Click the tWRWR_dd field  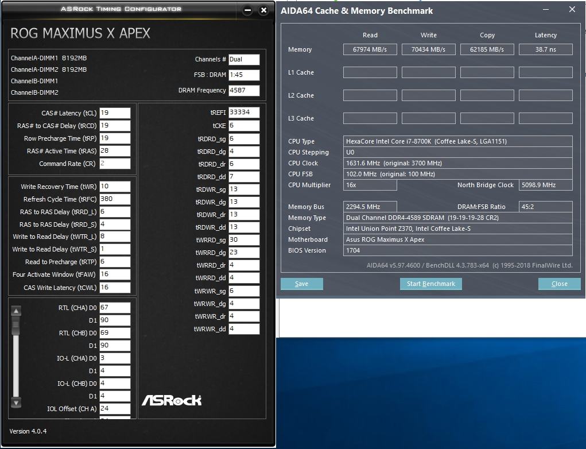tap(244, 329)
